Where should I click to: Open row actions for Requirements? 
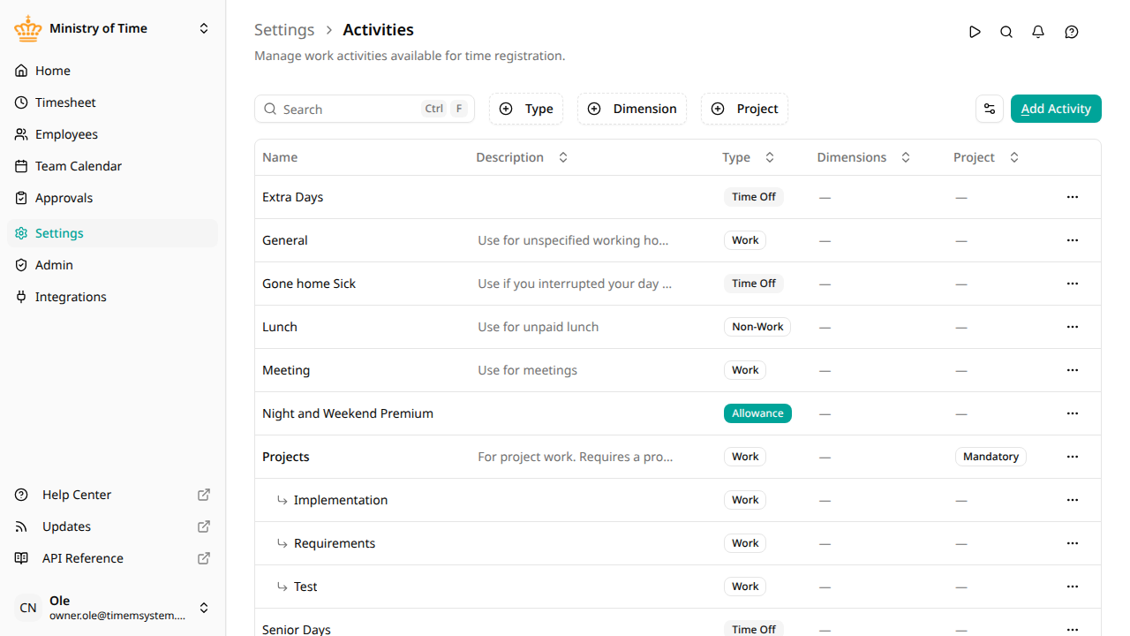(1073, 543)
